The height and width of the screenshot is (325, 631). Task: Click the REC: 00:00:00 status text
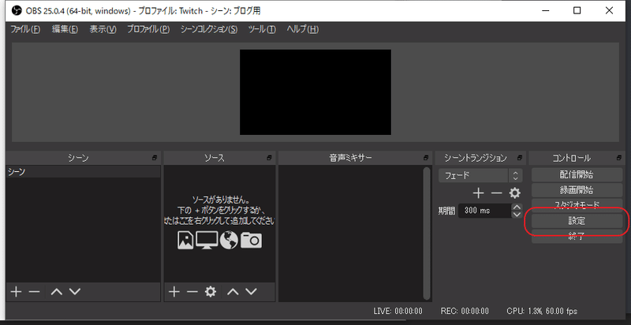465,311
